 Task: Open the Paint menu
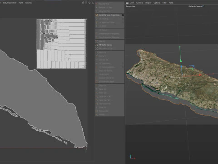[x=21, y=3]
